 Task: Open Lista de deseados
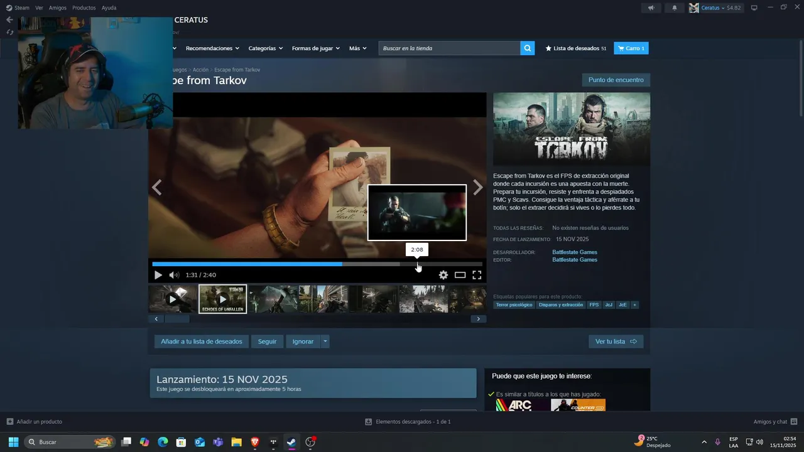[576, 48]
